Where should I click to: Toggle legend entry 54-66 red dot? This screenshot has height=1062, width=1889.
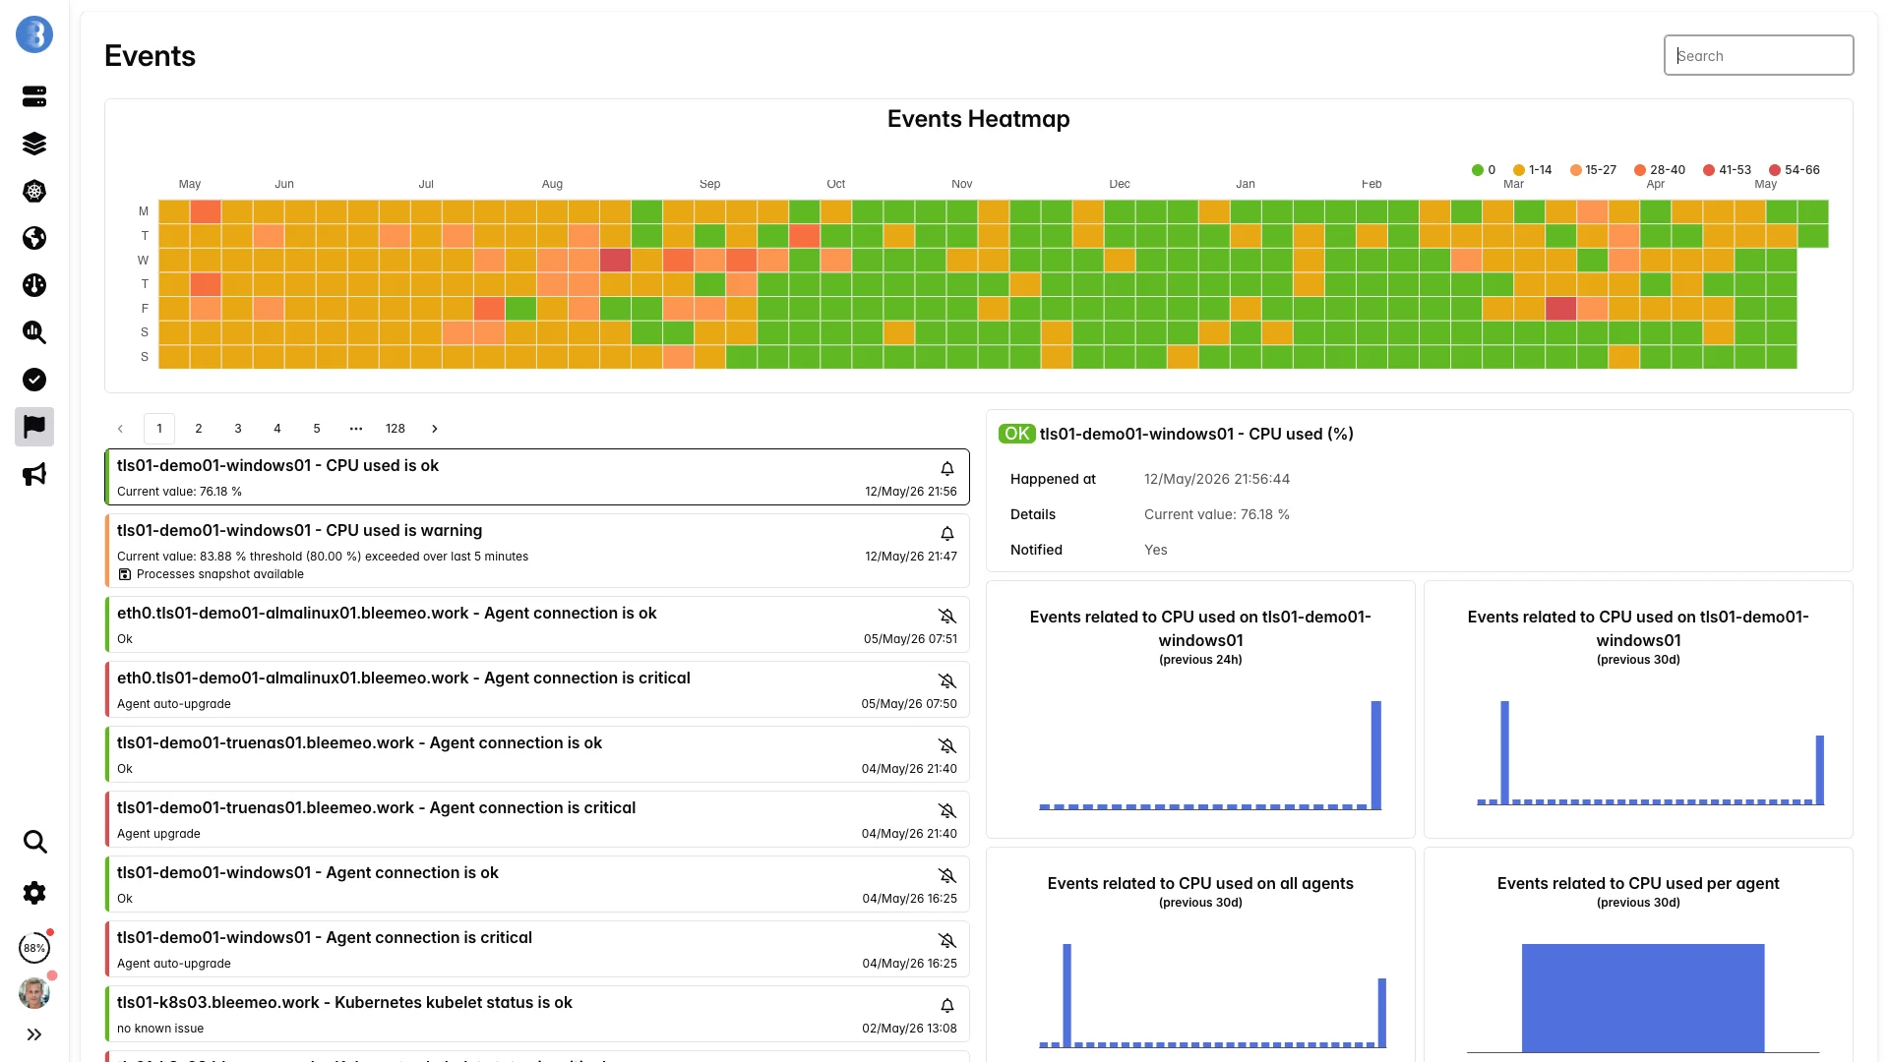point(1774,170)
